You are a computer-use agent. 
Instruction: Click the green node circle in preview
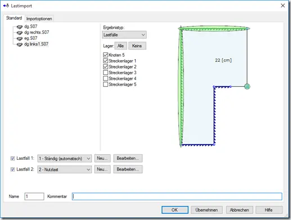(x=247, y=87)
